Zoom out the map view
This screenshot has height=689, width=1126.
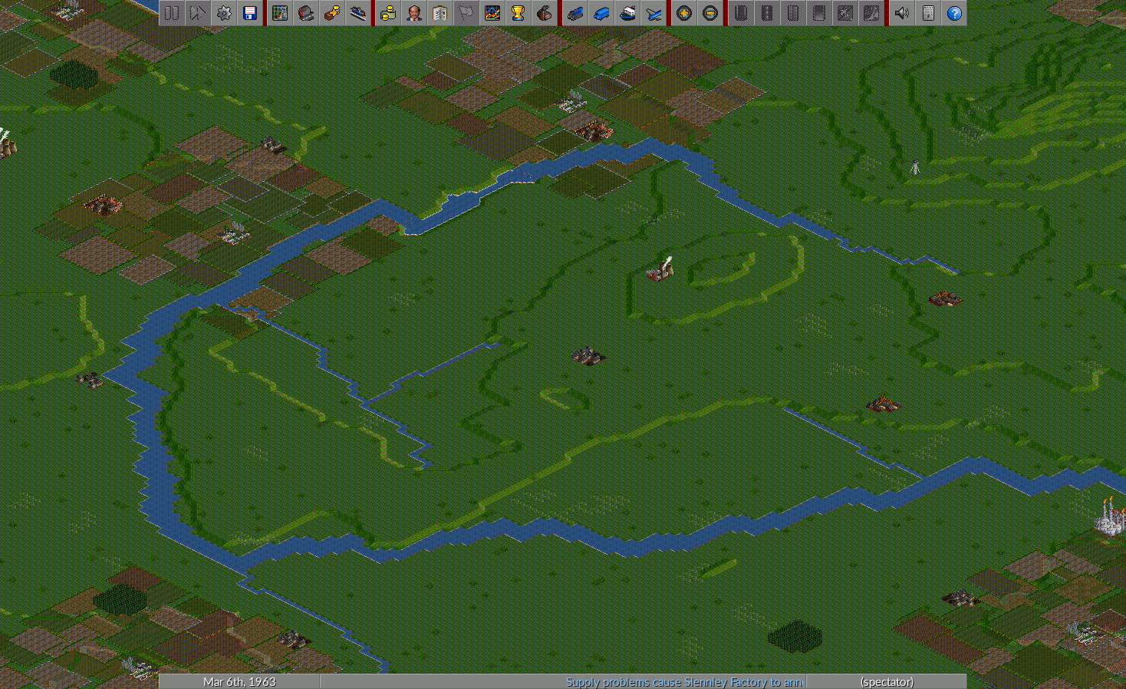pyautogui.click(x=710, y=13)
